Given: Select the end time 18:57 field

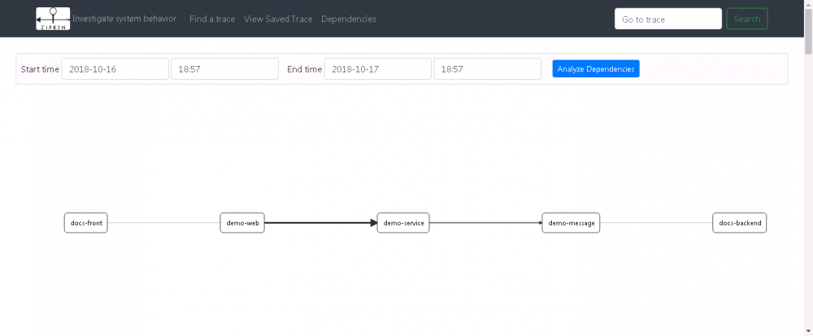Looking at the screenshot, I should click(x=487, y=69).
